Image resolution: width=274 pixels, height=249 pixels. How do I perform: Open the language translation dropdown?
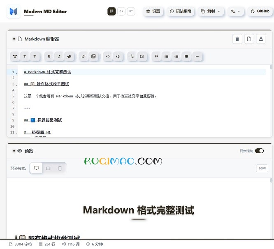tap(235, 12)
